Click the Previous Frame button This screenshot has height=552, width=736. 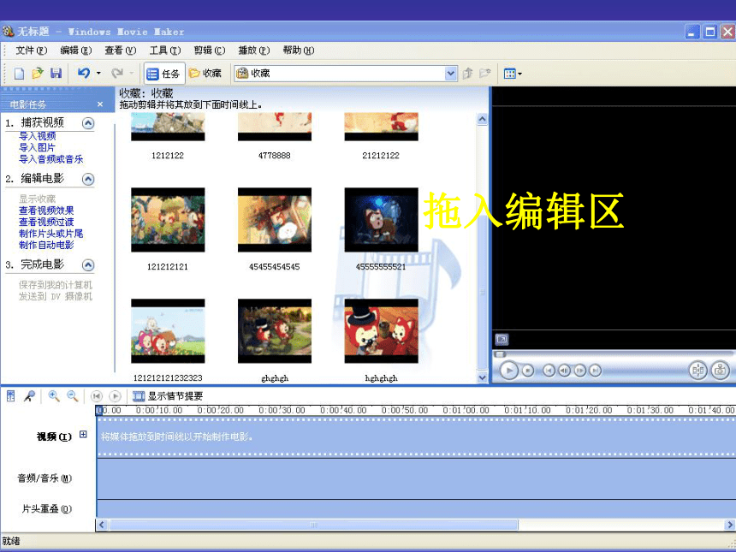click(564, 371)
